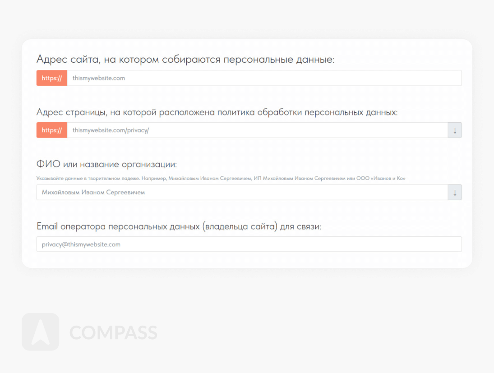This screenshot has width=494, height=373.
Task: Click the 'Email оператора персональных данных' label
Action: point(179,226)
